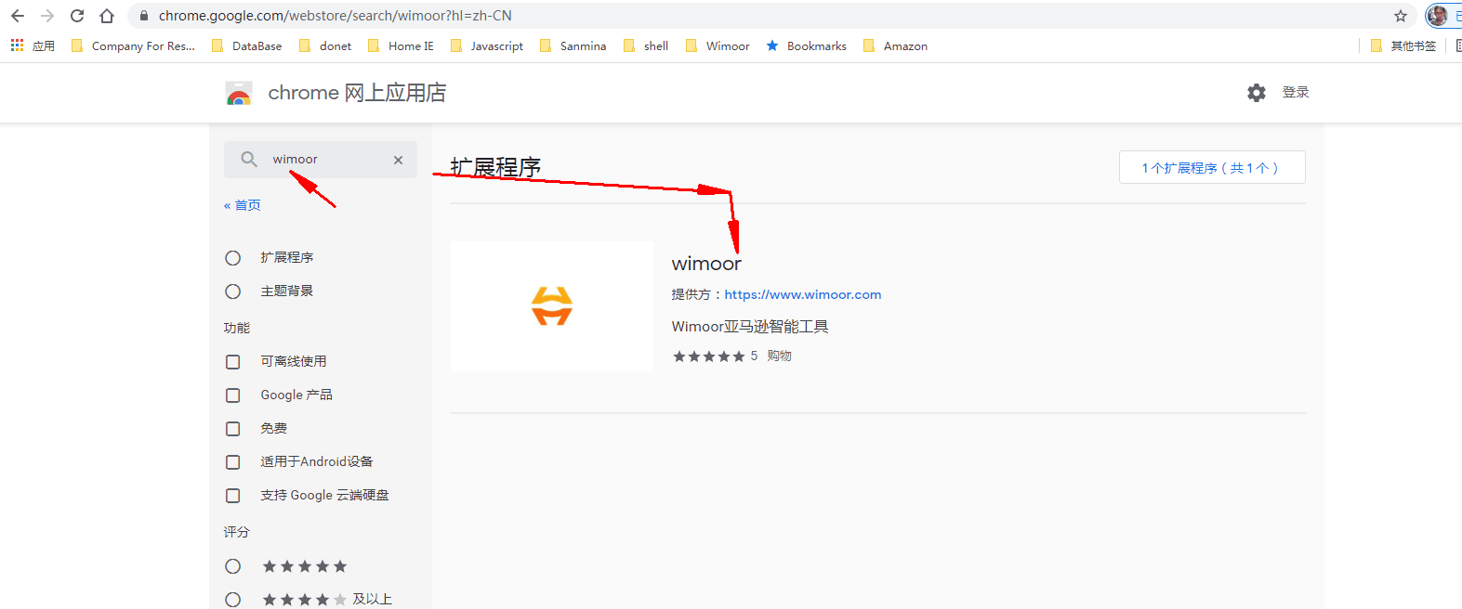Screen dimensions: 1462x609
Task: Click the search magnifier icon
Action: [x=249, y=160]
